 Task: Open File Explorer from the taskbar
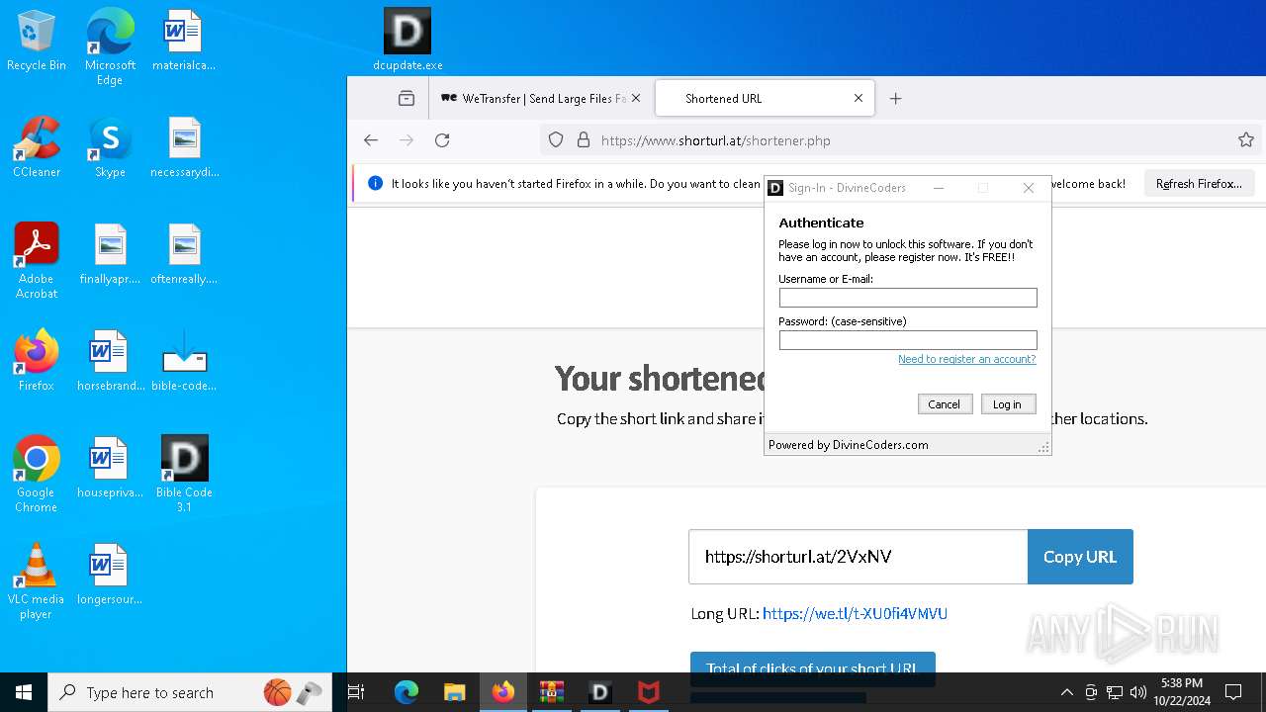454,692
